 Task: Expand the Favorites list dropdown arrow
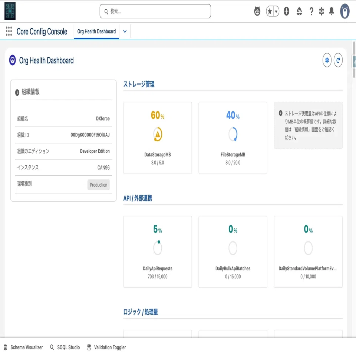276,11
